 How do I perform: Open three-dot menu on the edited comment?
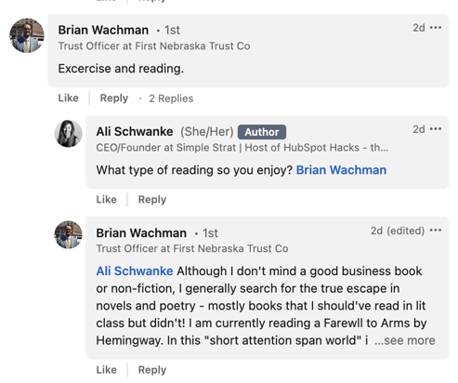[436, 231]
